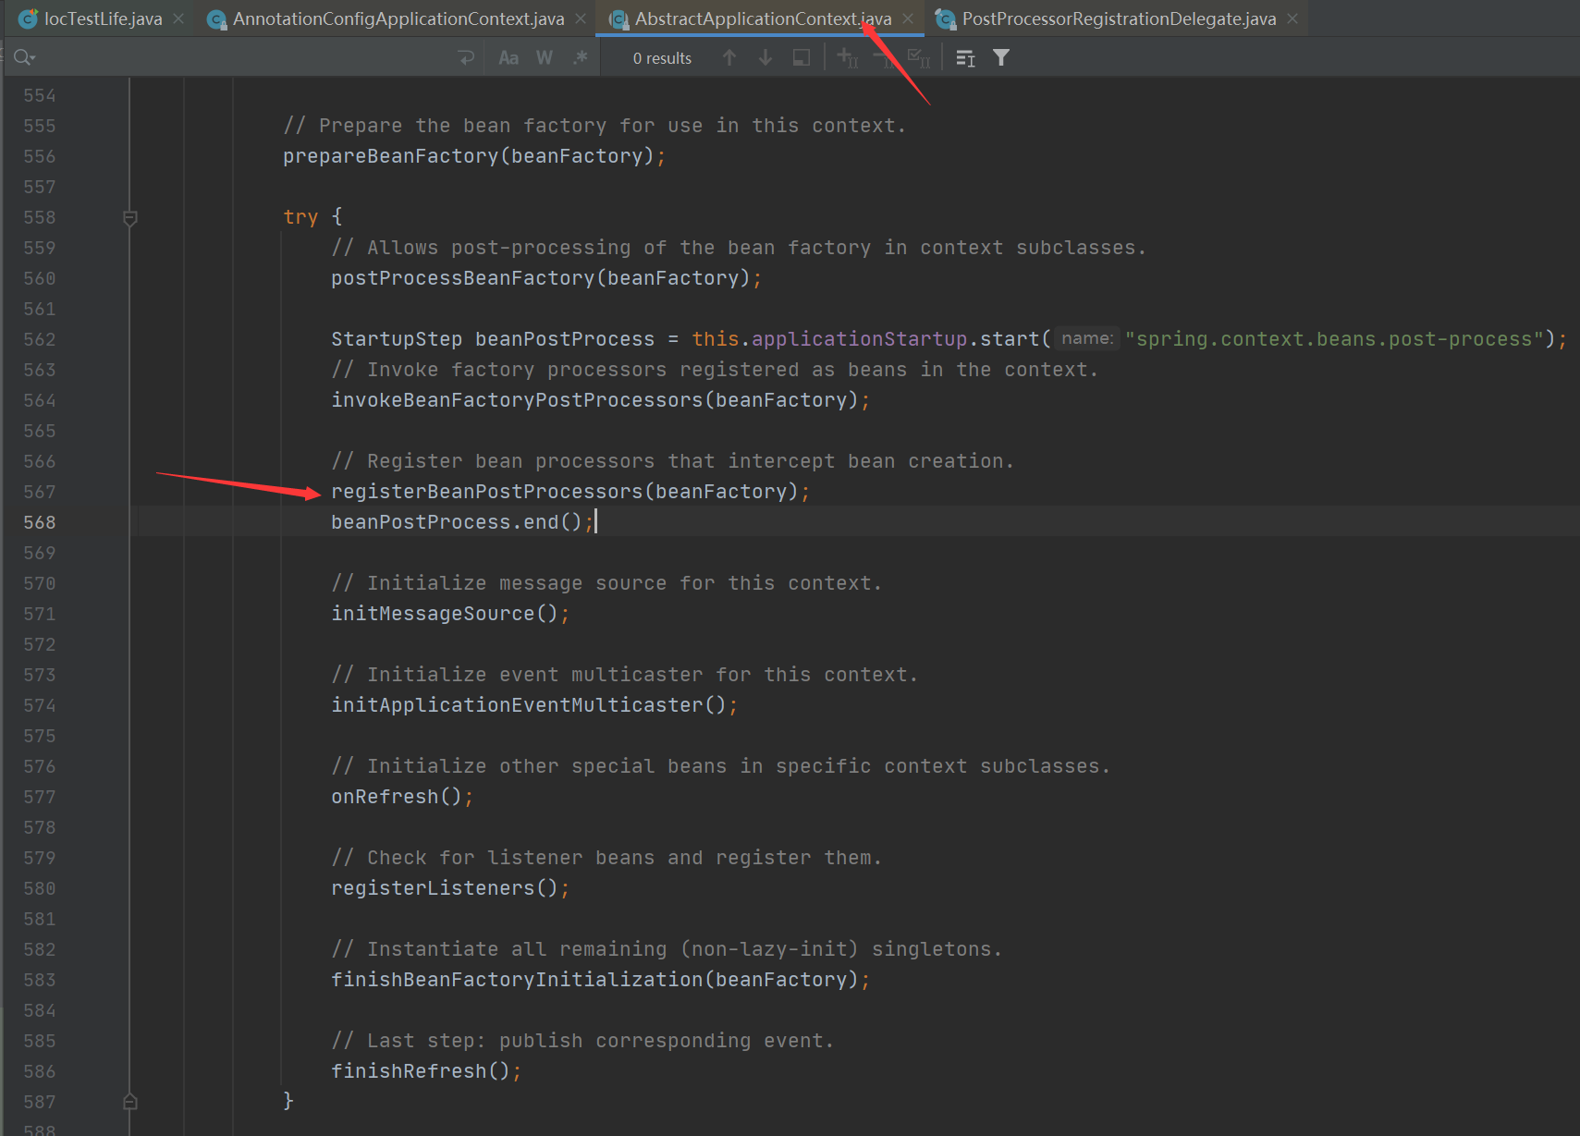Click on "registerListeners();"
This screenshot has width=1580, height=1136.
[450, 888]
